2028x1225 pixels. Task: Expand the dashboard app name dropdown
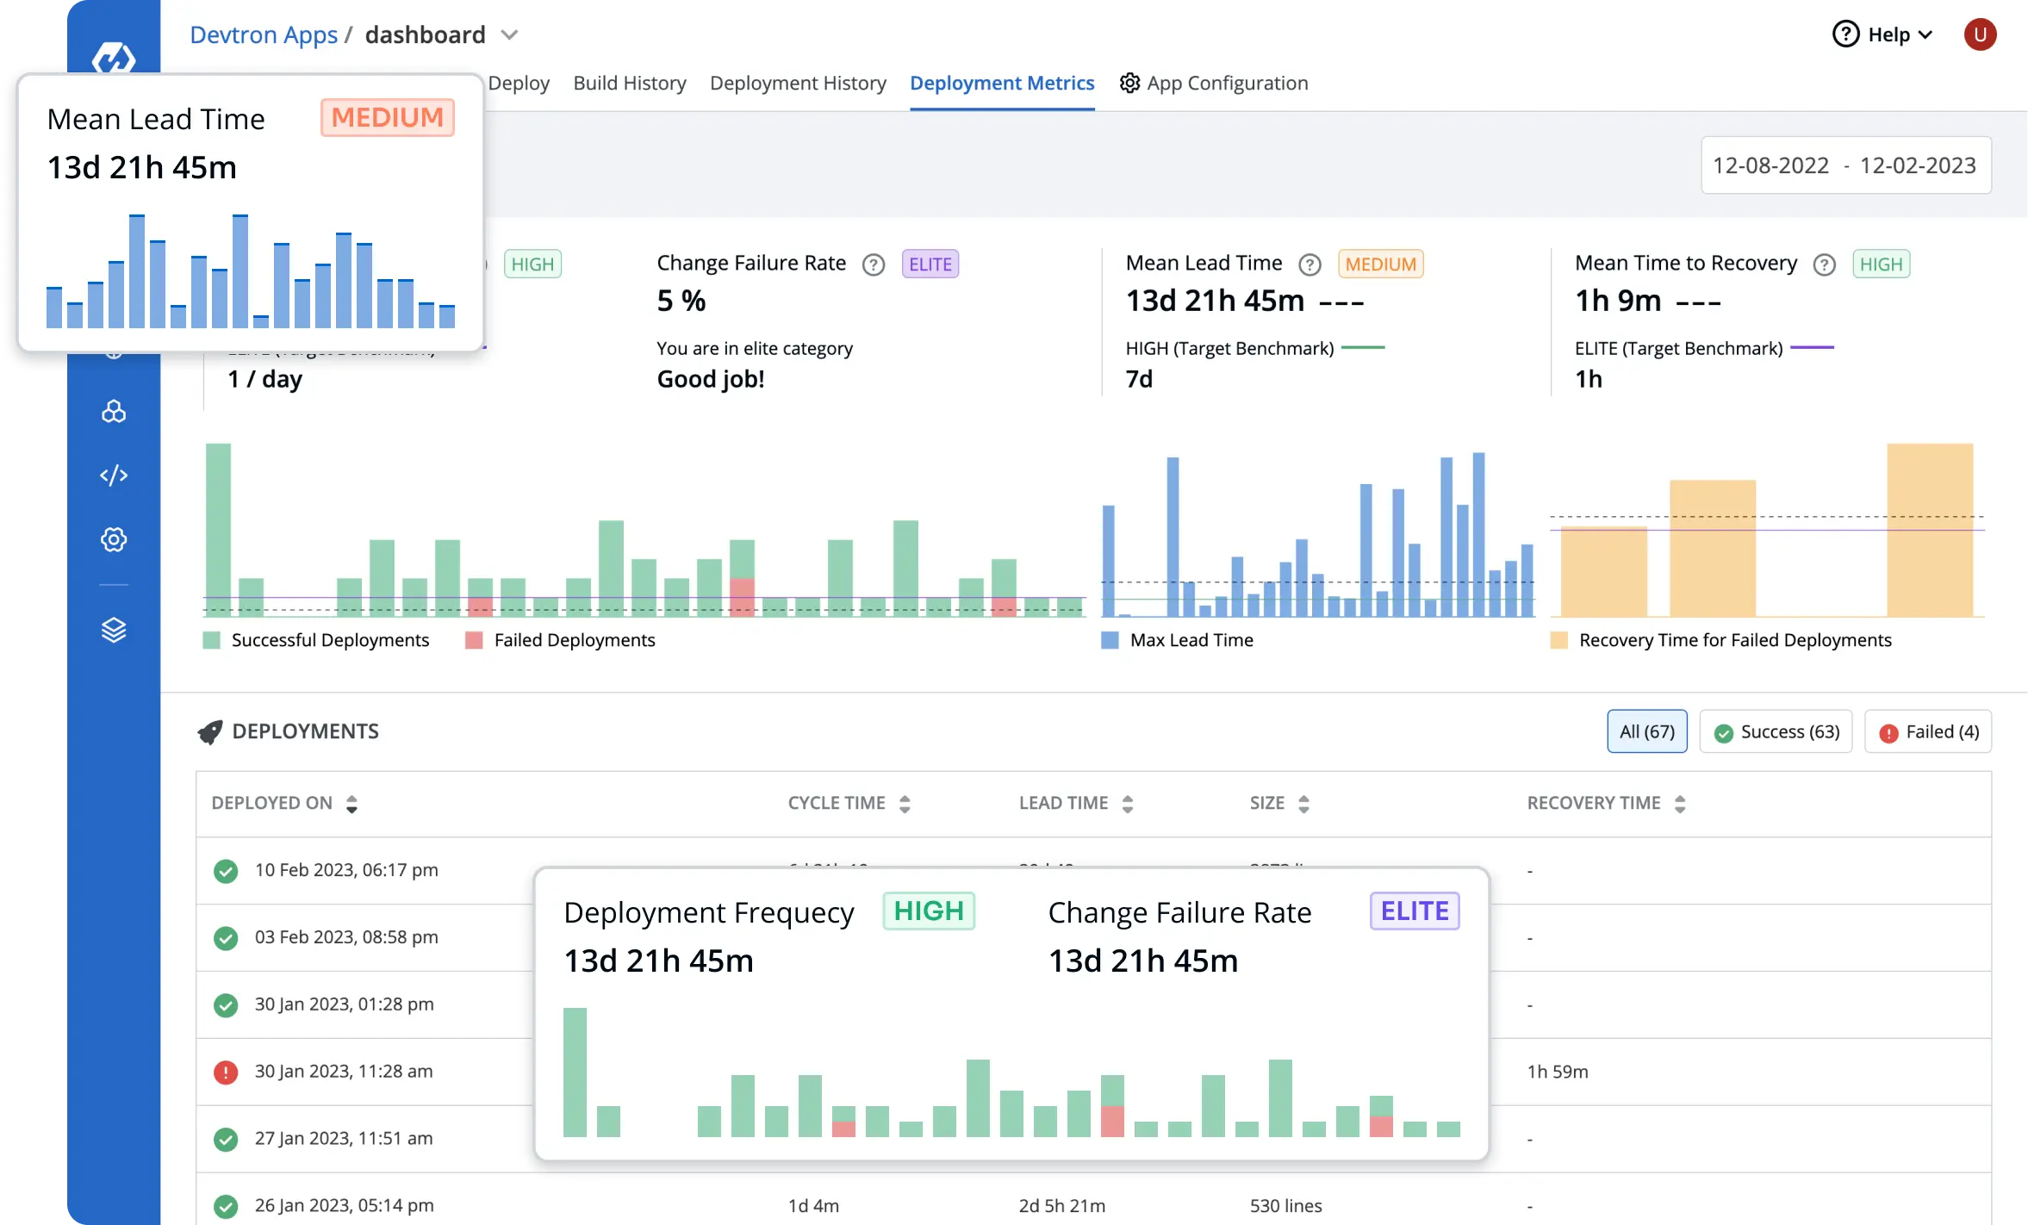click(x=509, y=35)
